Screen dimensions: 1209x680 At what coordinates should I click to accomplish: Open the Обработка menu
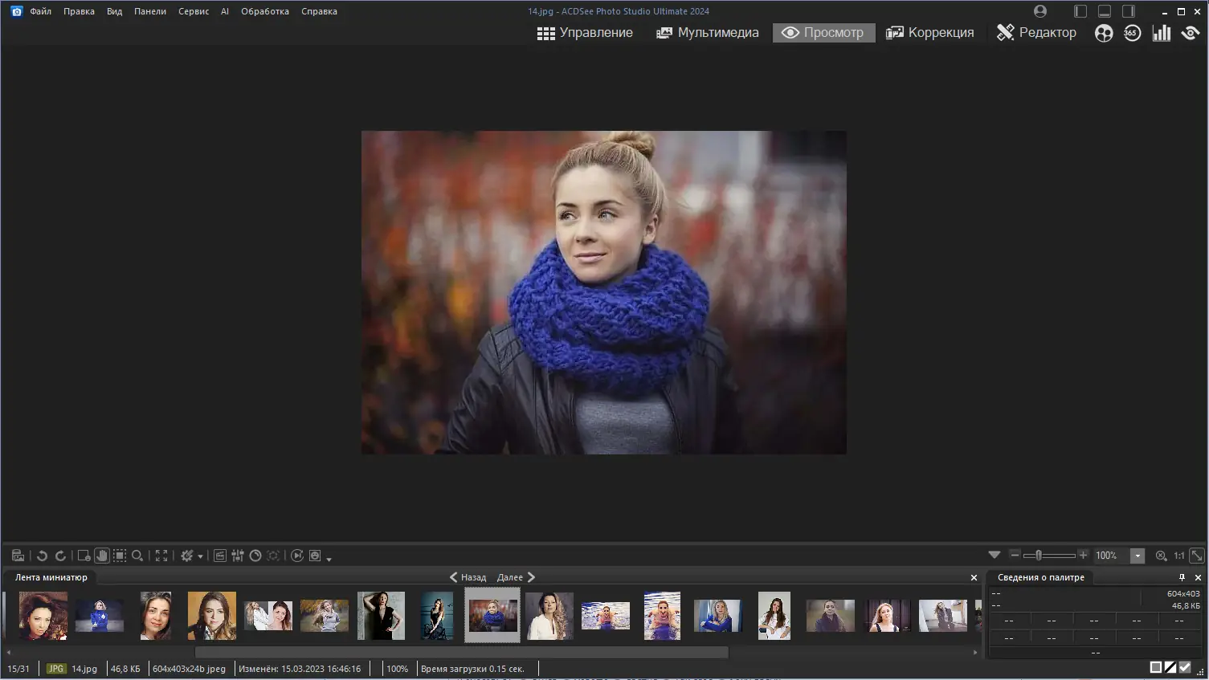[264, 11]
